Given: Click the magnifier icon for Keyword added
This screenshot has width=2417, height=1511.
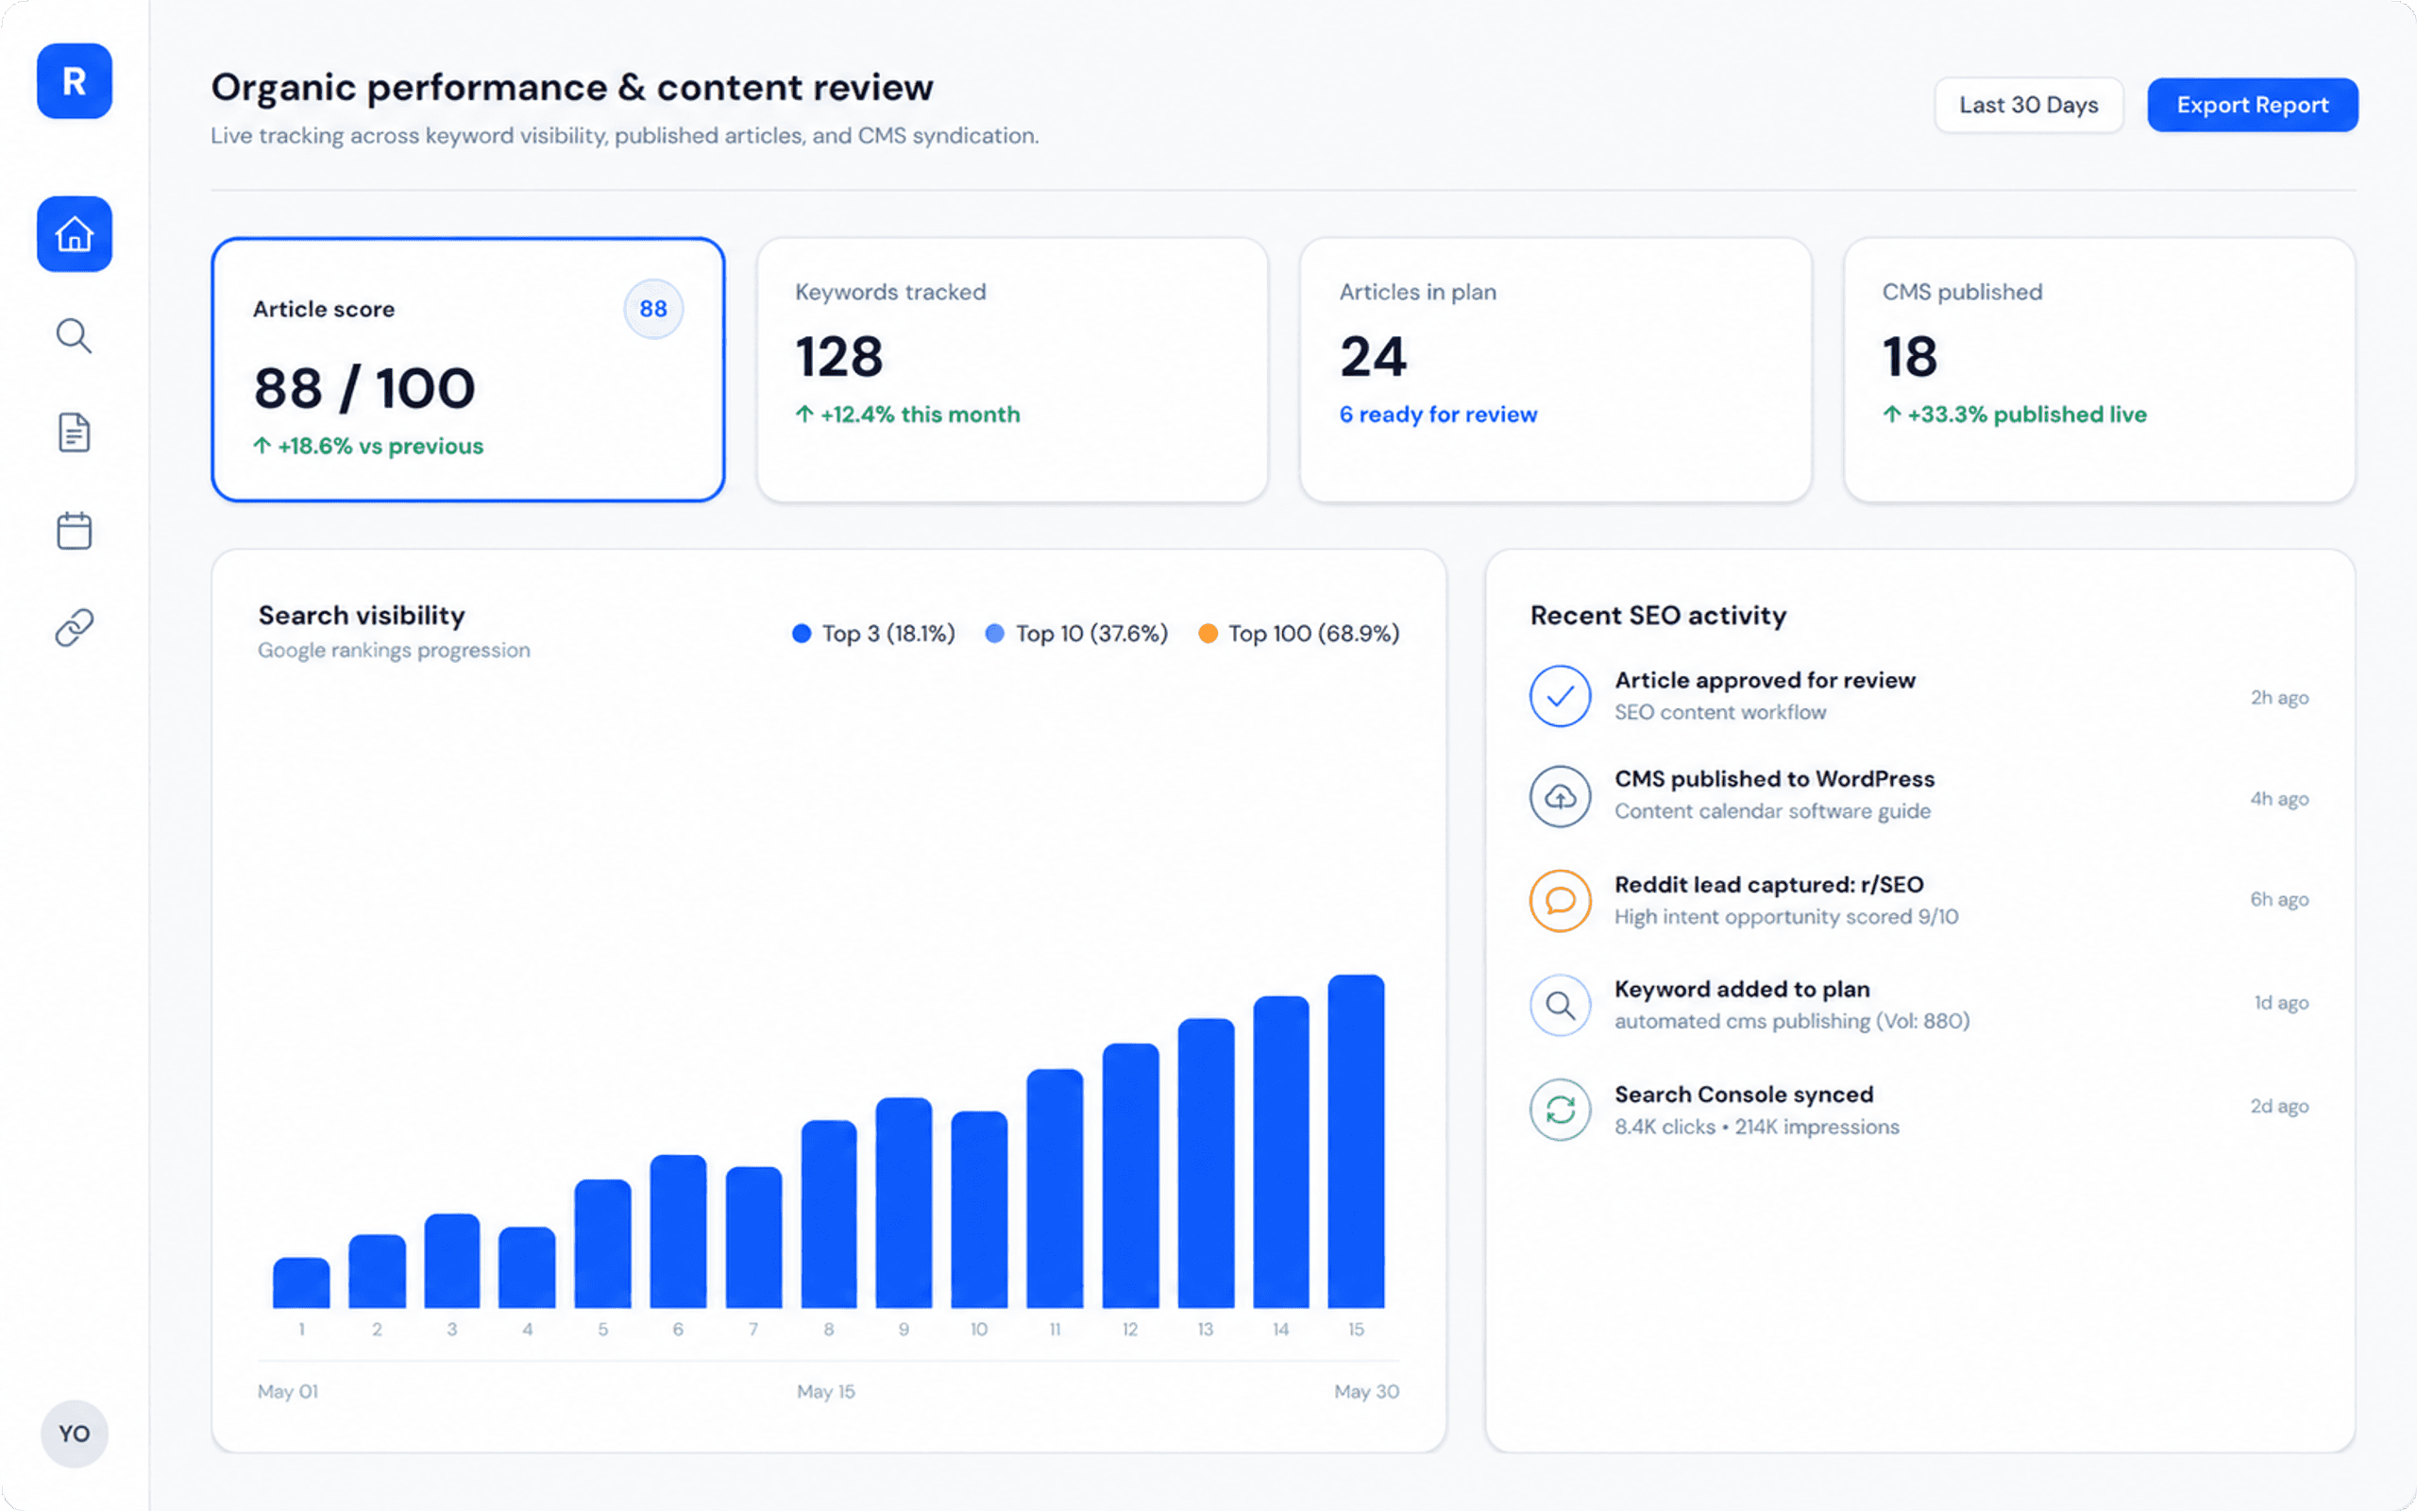Looking at the screenshot, I should pos(1560,1004).
